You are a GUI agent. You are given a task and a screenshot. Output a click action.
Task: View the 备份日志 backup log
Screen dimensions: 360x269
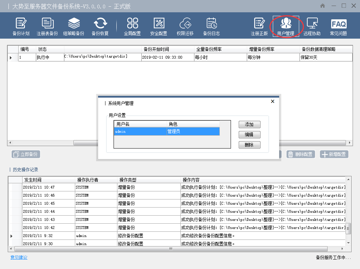pyautogui.click(x=211, y=26)
